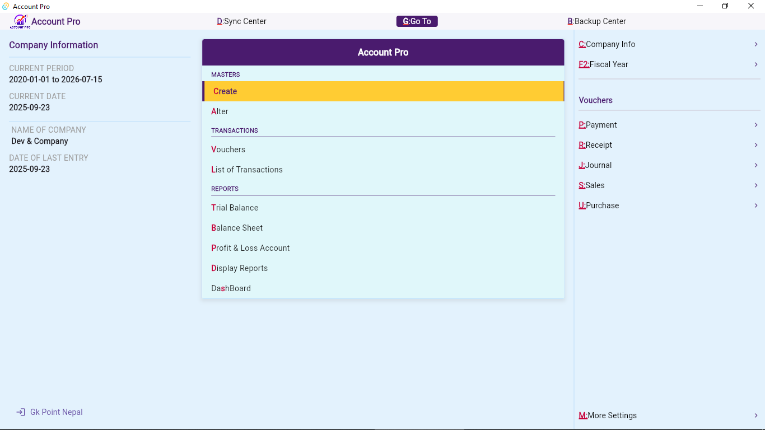This screenshot has width=765, height=430.
Task: Create a Sales voucher
Action: pyautogui.click(x=669, y=185)
